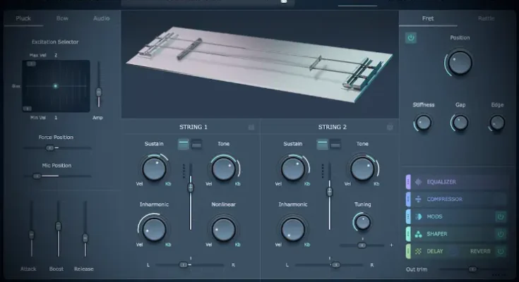Select the Shaper effect icon
519x282 pixels.
click(418, 233)
